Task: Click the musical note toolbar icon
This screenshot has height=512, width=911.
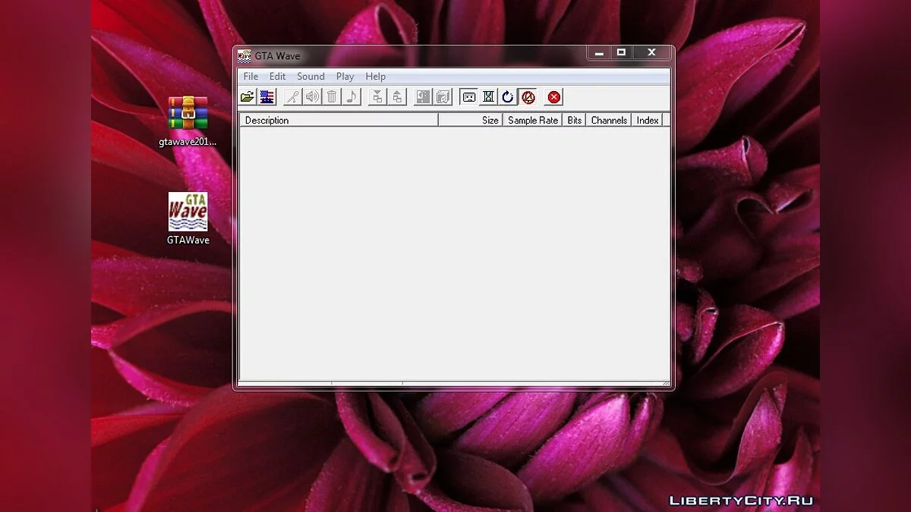Action: pos(351,97)
